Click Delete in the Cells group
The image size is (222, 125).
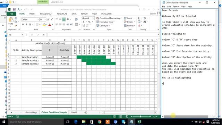click(129, 22)
